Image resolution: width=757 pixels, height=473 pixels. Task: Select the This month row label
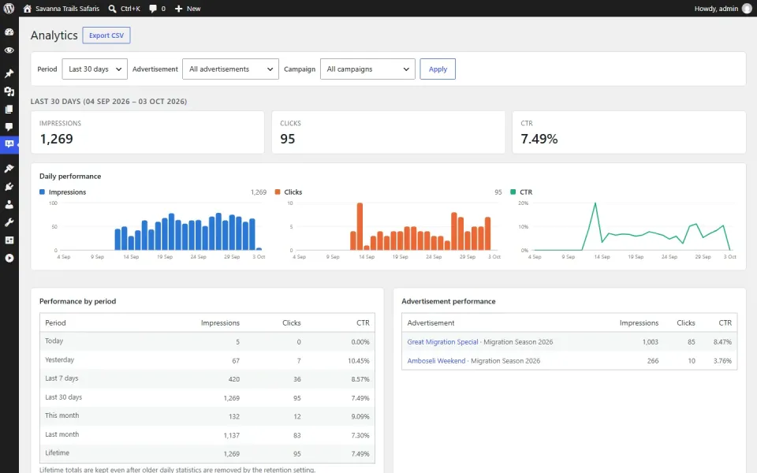[62, 415]
